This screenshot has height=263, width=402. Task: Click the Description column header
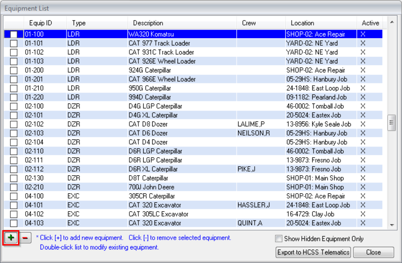(148, 23)
